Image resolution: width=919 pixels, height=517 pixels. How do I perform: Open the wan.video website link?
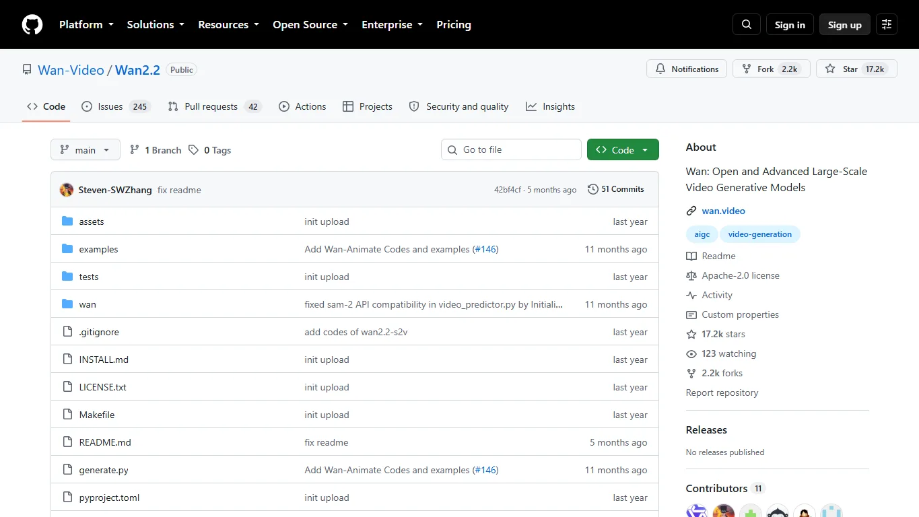tap(723, 211)
